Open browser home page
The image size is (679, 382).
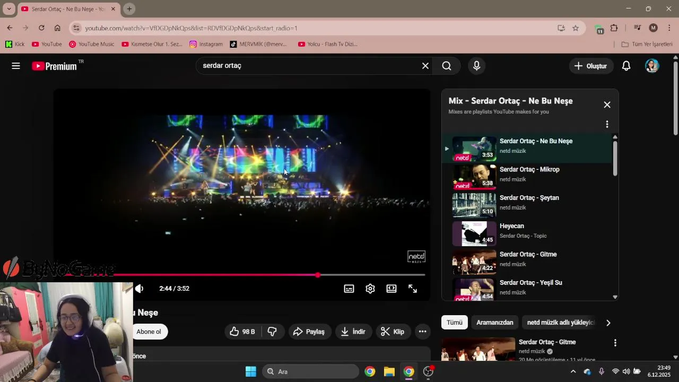57,28
